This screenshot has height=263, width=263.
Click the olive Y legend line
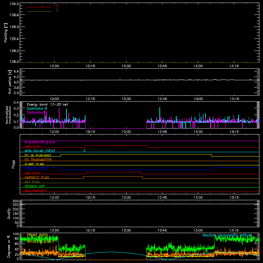39,11
